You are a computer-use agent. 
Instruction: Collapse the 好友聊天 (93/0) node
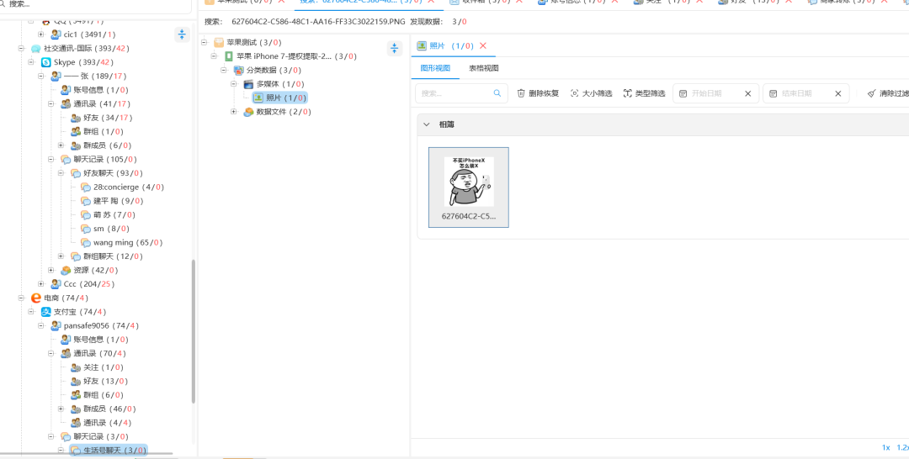pyautogui.click(x=61, y=173)
